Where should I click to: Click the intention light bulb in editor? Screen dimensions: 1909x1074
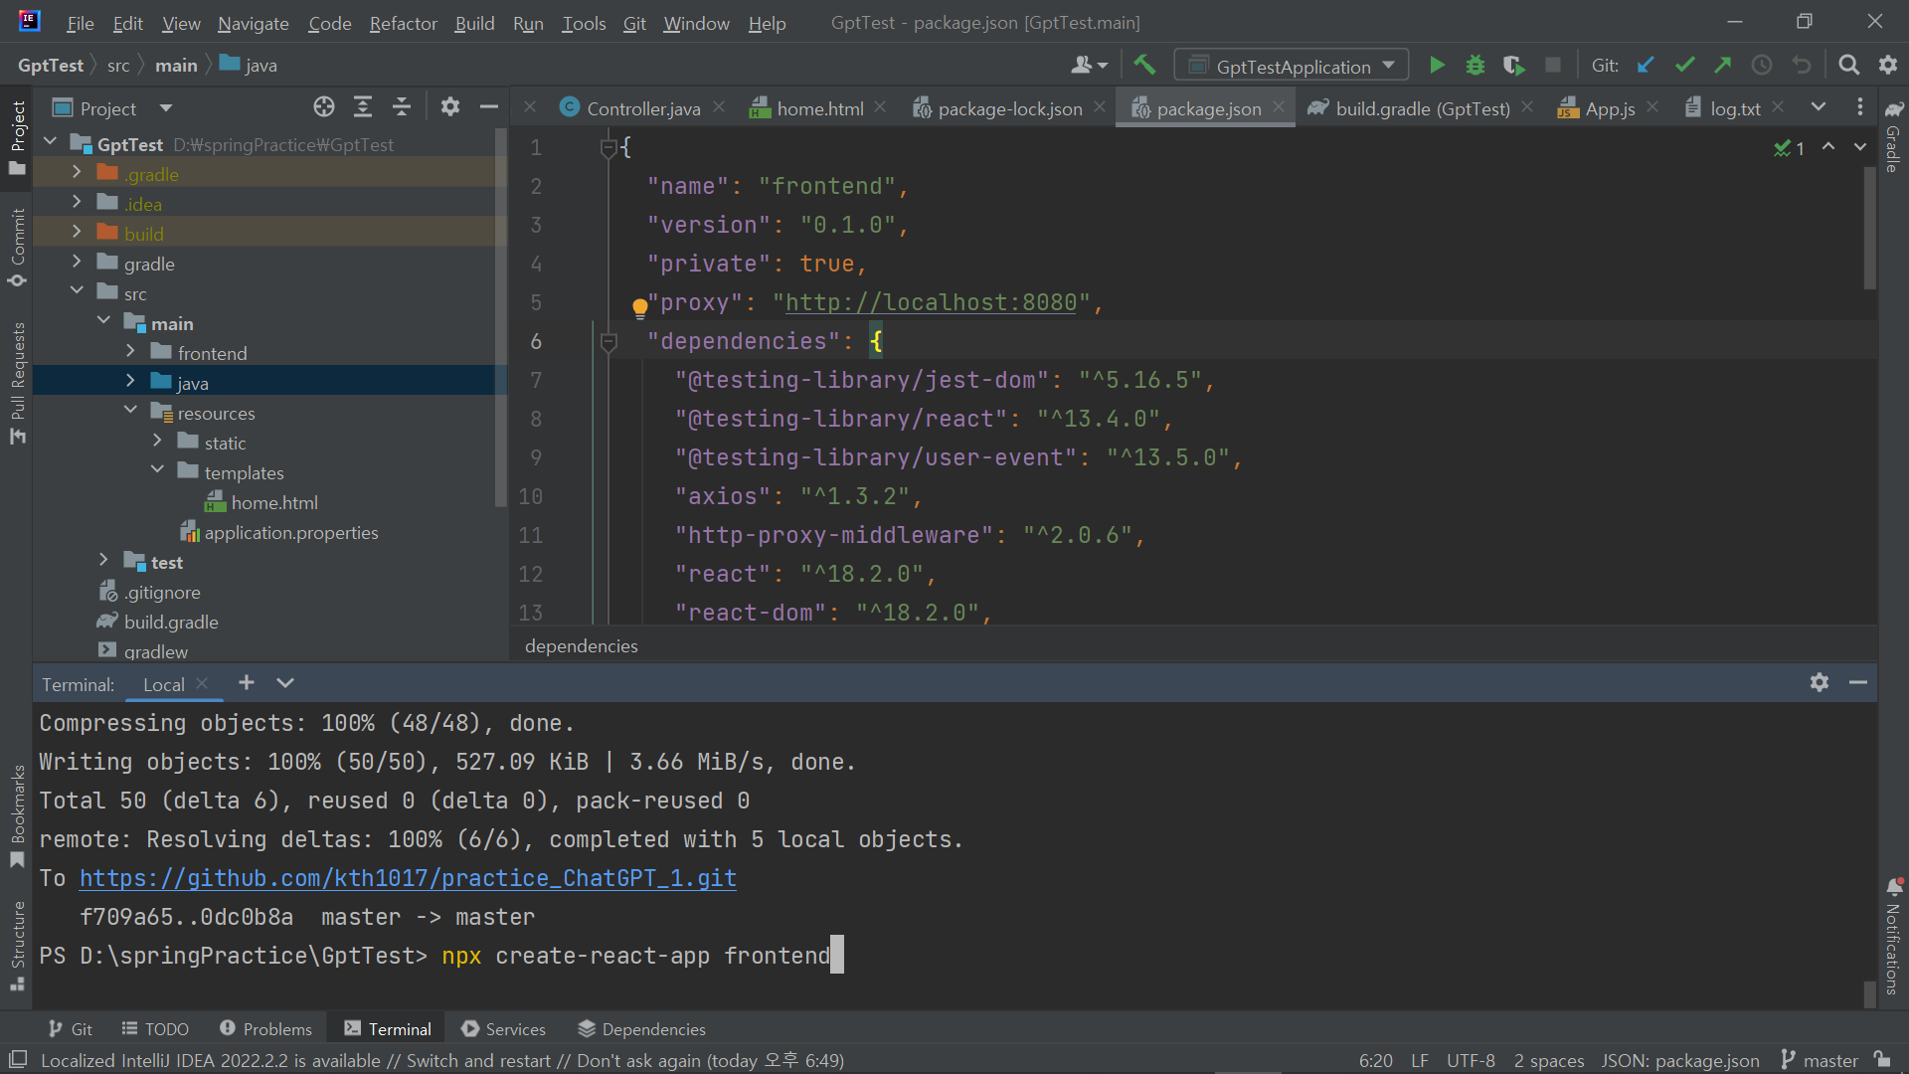point(639,307)
